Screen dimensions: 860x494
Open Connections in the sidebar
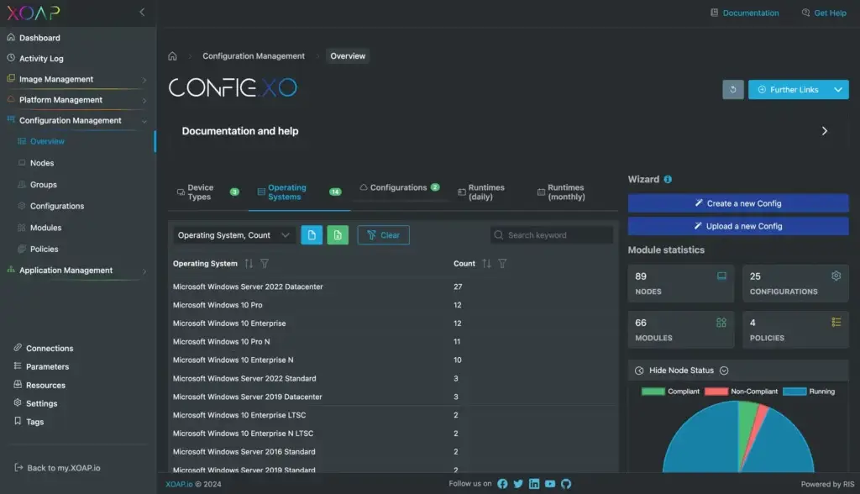50,349
